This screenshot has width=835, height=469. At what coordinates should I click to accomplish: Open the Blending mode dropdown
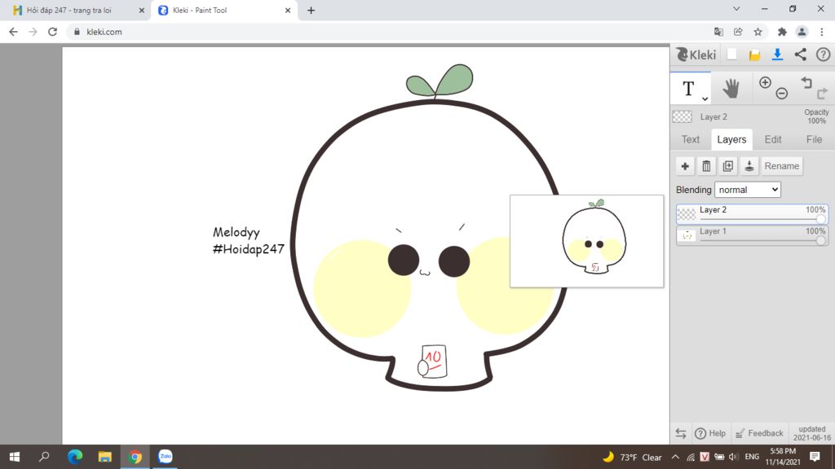point(748,190)
